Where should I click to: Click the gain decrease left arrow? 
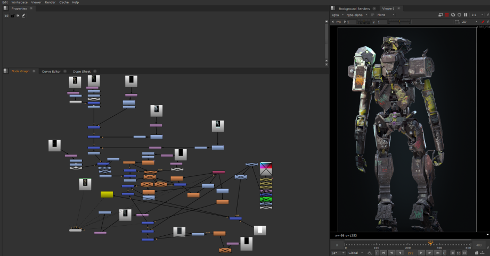tap(333, 22)
